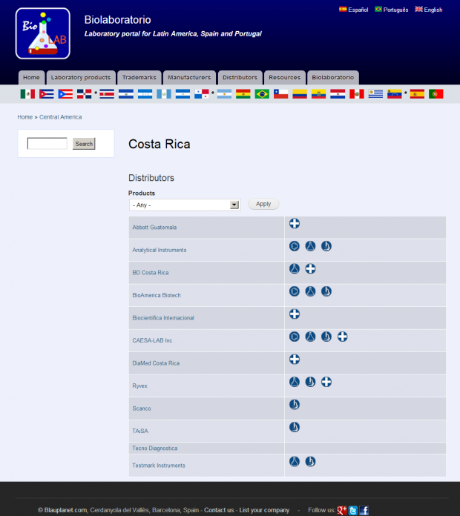Open the Distributors tab

point(240,78)
